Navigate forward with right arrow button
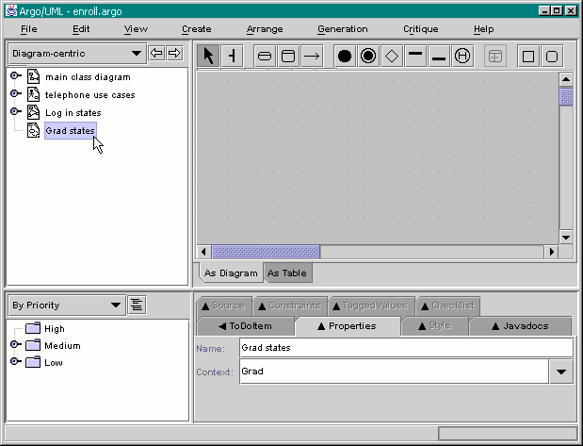This screenshot has height=446, width=583. tap(174, 53)
